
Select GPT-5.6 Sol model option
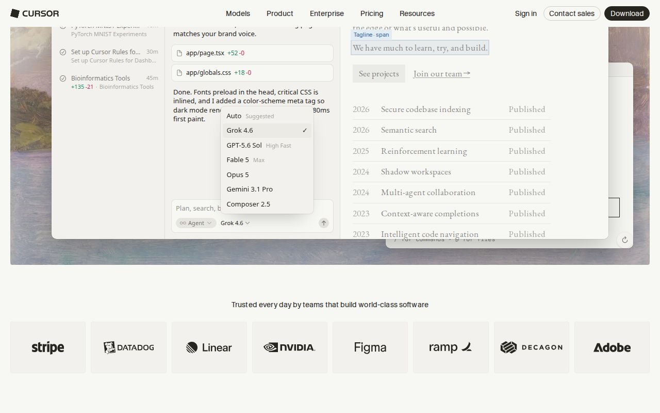267,146
